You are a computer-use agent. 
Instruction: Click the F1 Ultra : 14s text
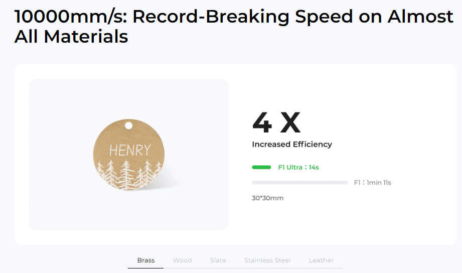pyautogui.click(x=298, y=167)
